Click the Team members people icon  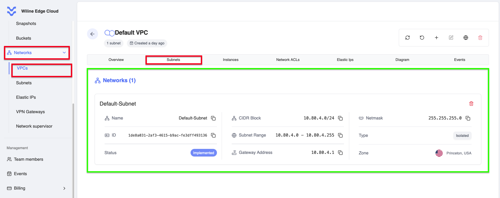(9, 159)
